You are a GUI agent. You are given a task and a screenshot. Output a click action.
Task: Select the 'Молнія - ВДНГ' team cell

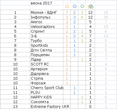(47, 12)
